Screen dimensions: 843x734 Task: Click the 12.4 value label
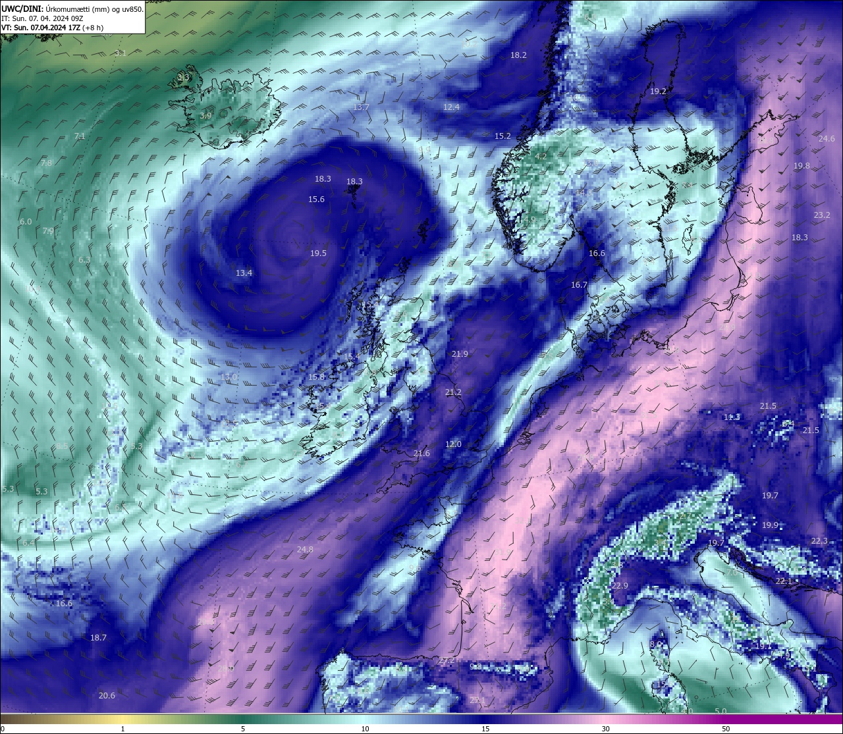[451, 107]
